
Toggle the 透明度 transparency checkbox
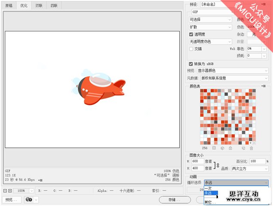(x=191, y=34)
